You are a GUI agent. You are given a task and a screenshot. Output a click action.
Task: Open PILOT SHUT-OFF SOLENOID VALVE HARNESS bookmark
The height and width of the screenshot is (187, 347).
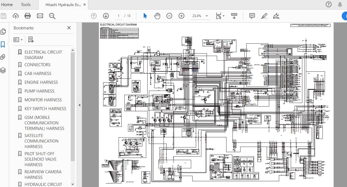(41, 159)
